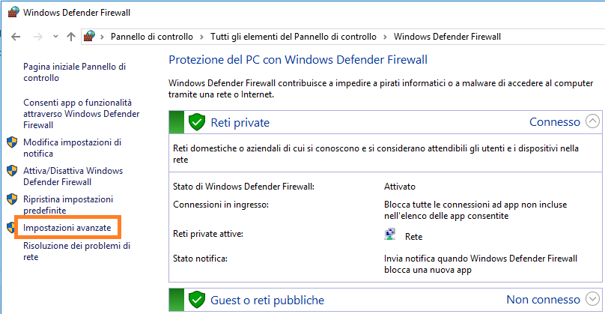Open Modifica impostazioni di notifica
The width and height of the screenshot is (605, 314).
point(72,148)
